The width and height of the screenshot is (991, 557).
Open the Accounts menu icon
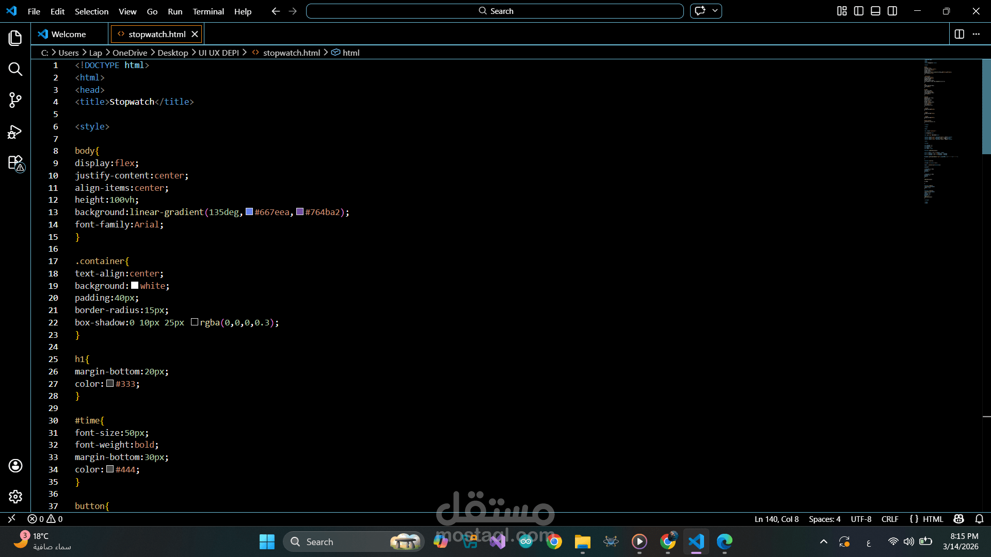[x=15, y=466]
